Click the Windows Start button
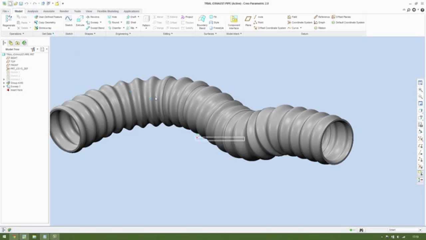The height and width of the screenshot is (240, 426). [4, 237]
